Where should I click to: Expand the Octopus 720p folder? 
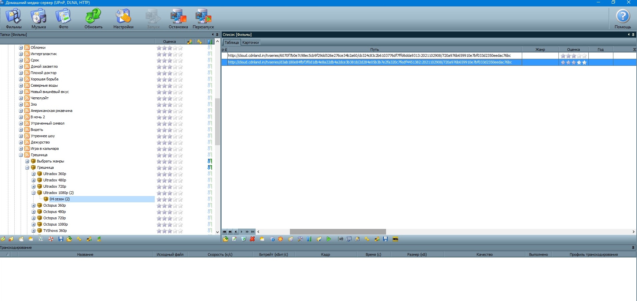(34, 218)
